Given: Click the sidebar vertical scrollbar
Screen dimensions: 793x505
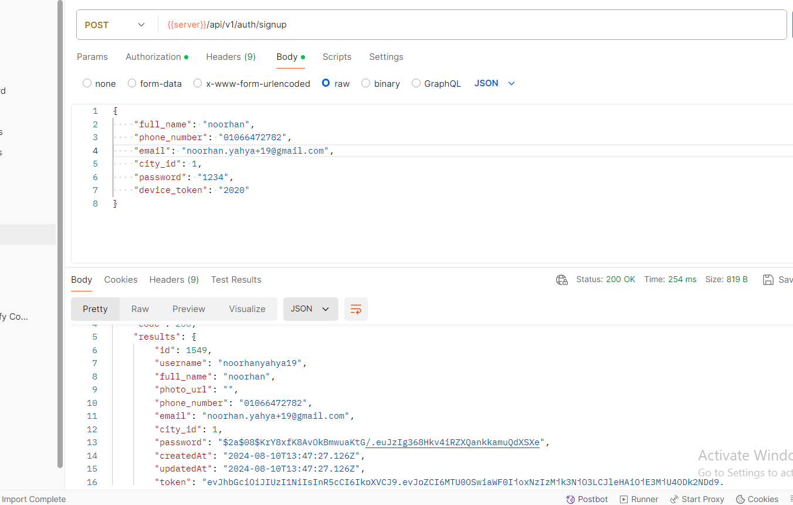Looking at the screenshot, I should tap(60, 235).
